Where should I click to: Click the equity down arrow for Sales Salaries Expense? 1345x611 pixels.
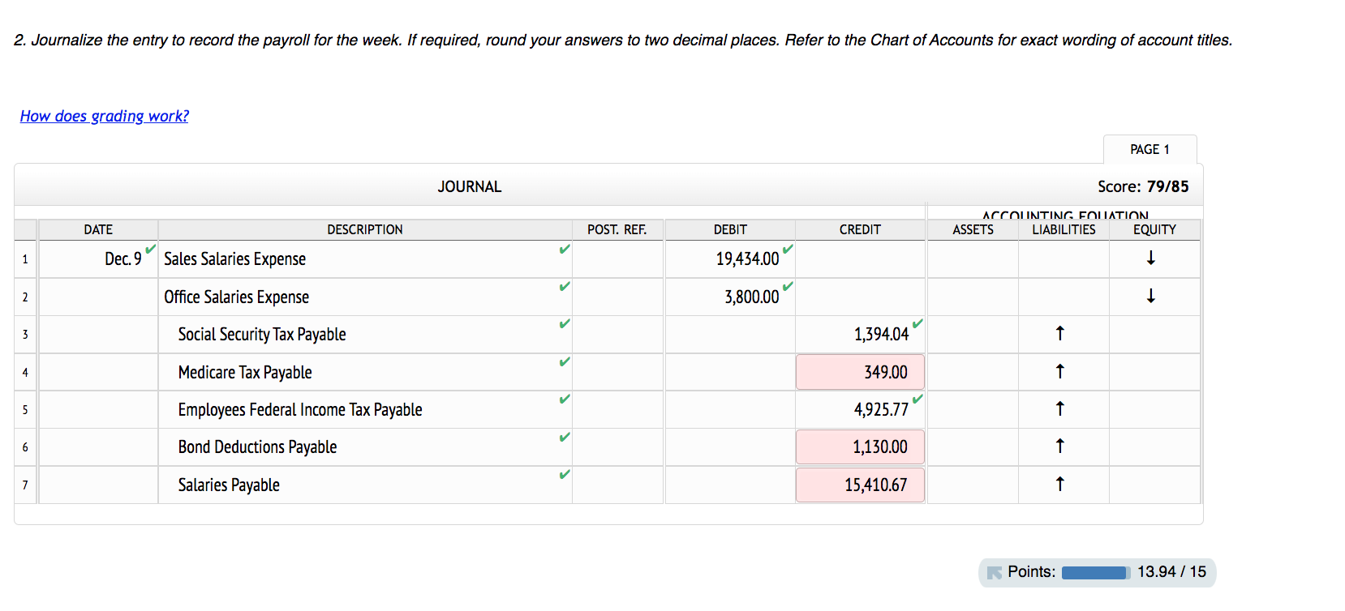pos(1150,258)
